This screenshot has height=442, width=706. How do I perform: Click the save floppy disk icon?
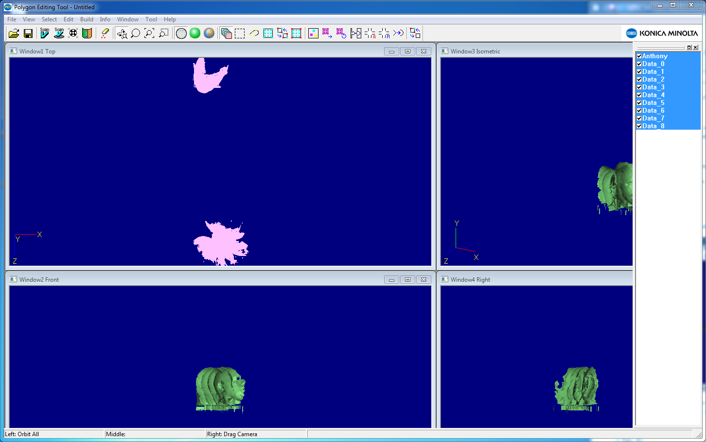click(28, 33)
